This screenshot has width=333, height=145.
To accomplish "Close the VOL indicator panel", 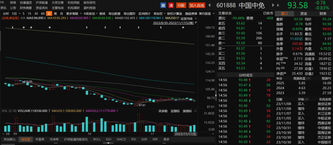I will click(195, 111).
